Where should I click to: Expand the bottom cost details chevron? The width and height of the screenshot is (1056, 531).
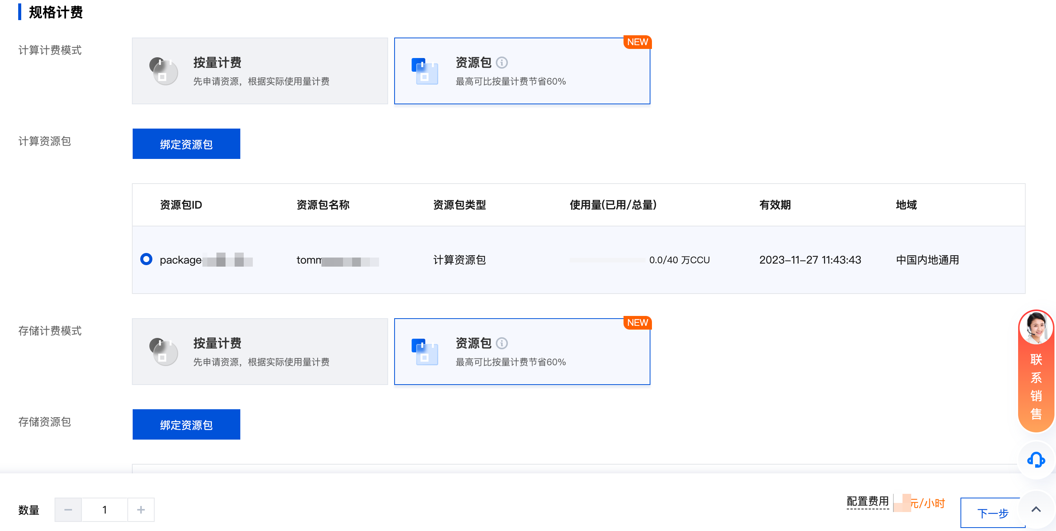1036,509
